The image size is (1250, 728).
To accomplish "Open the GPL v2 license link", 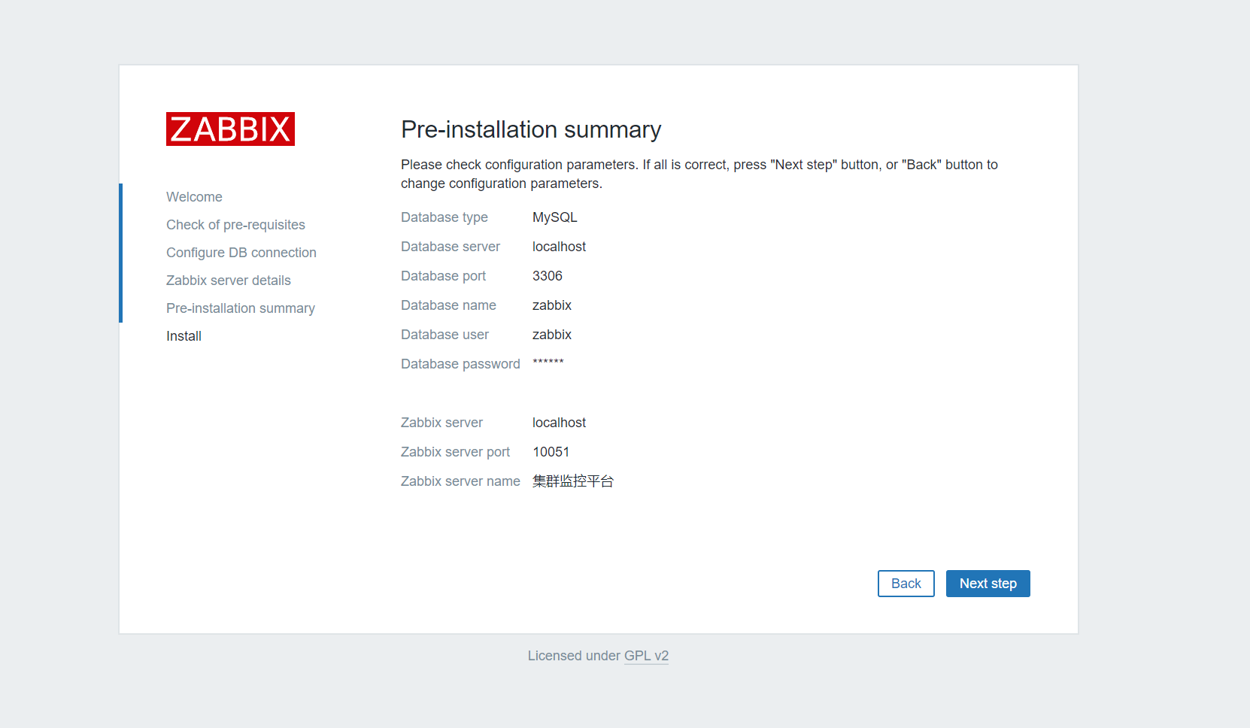I will 646,656.
